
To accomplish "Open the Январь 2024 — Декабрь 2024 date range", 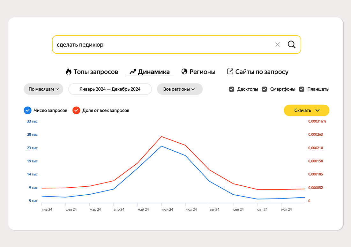I will 110,89.
